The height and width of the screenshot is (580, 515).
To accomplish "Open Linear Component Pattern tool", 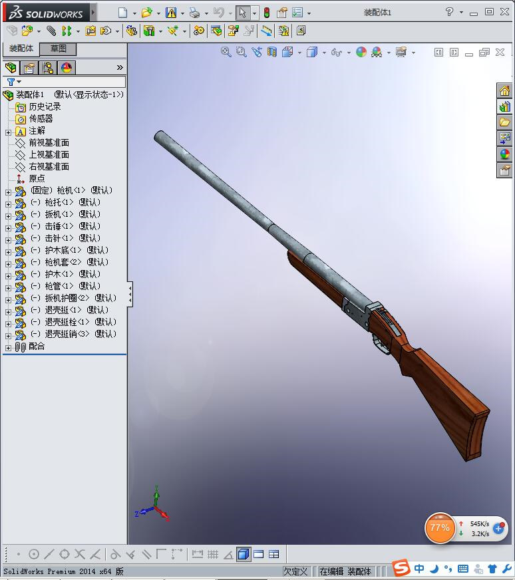I will tap(67, 31).
